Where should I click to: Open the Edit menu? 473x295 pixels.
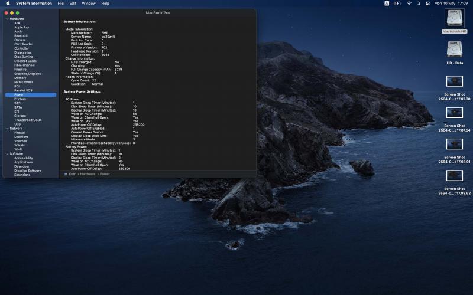tap(73, 4)
